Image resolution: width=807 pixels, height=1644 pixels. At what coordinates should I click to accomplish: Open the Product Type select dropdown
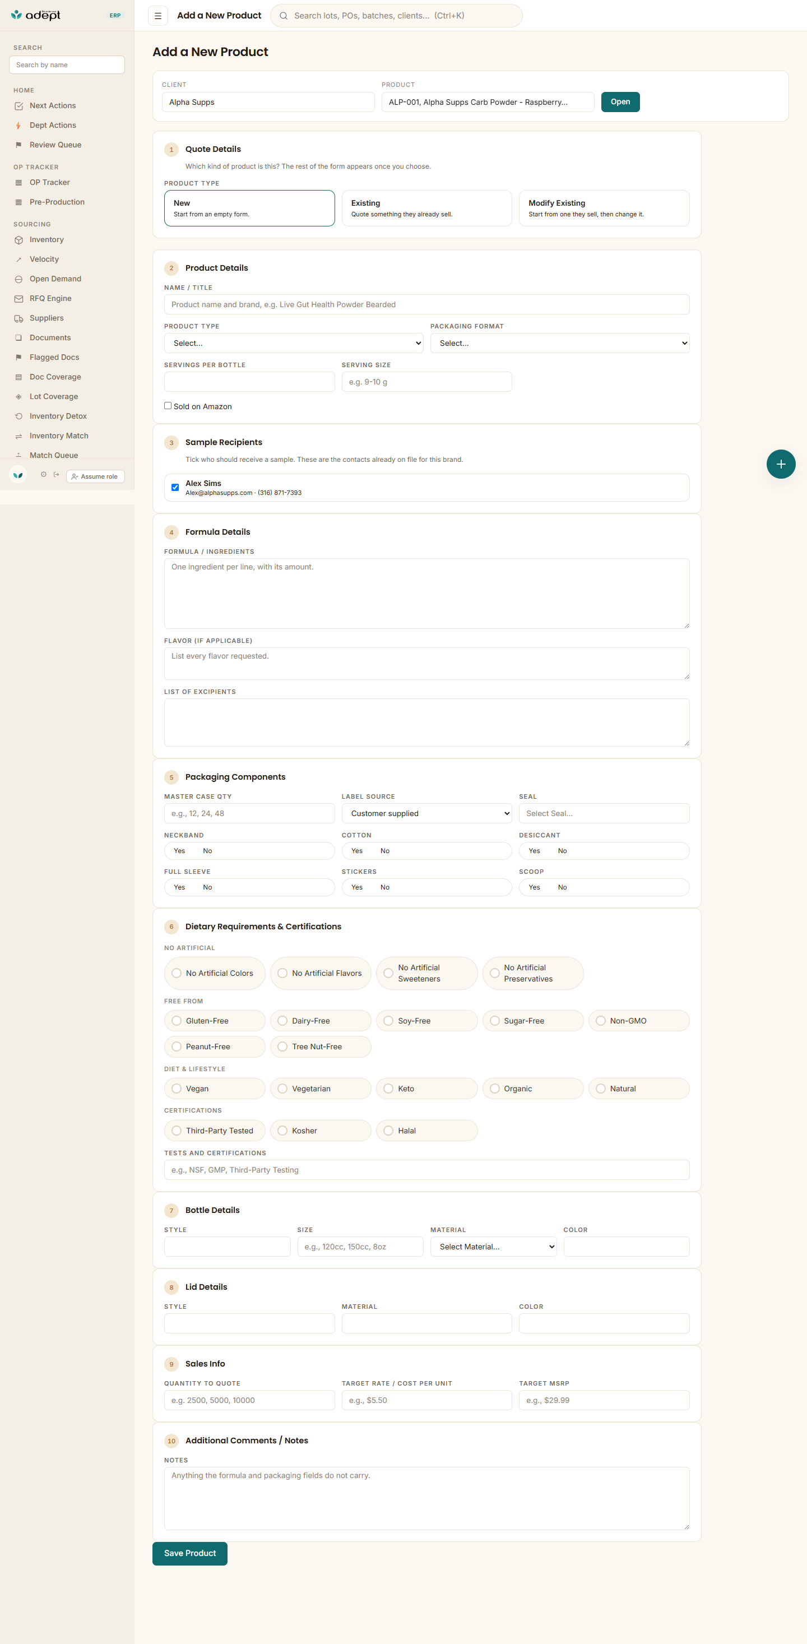coord(294,342)
